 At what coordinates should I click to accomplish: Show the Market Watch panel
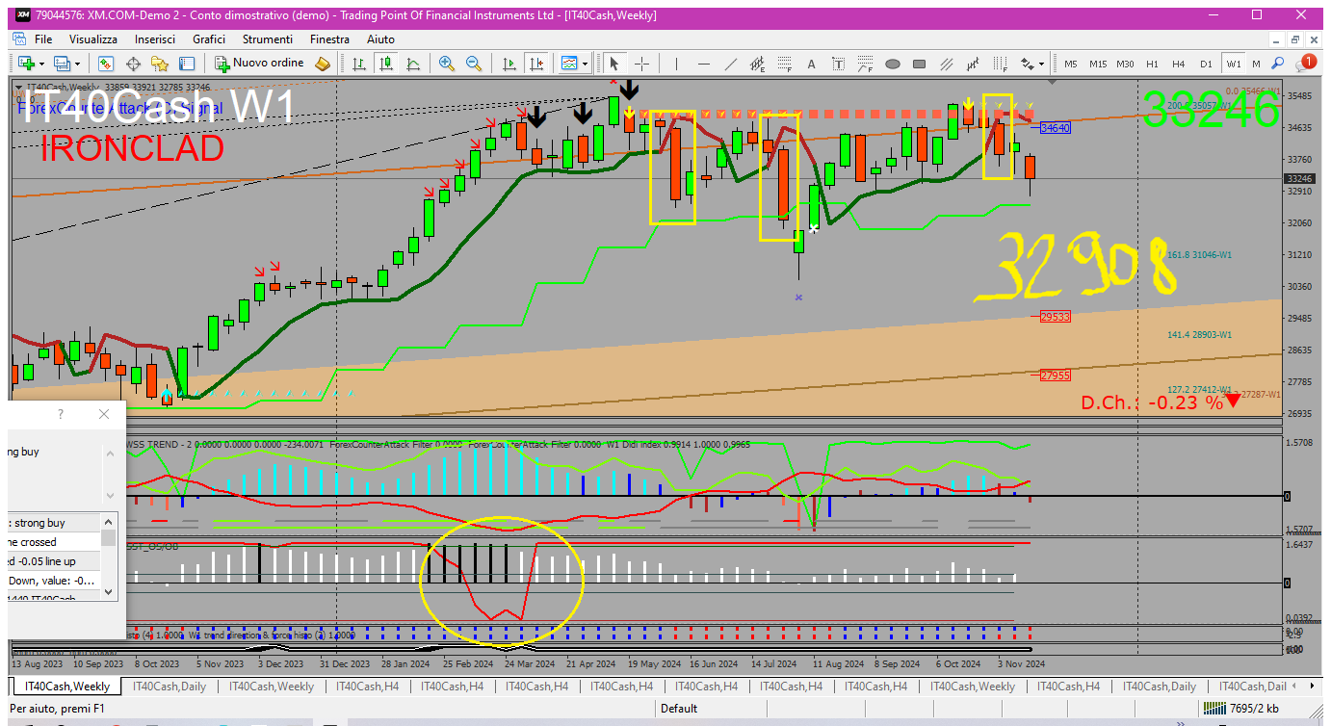(107, 64)
